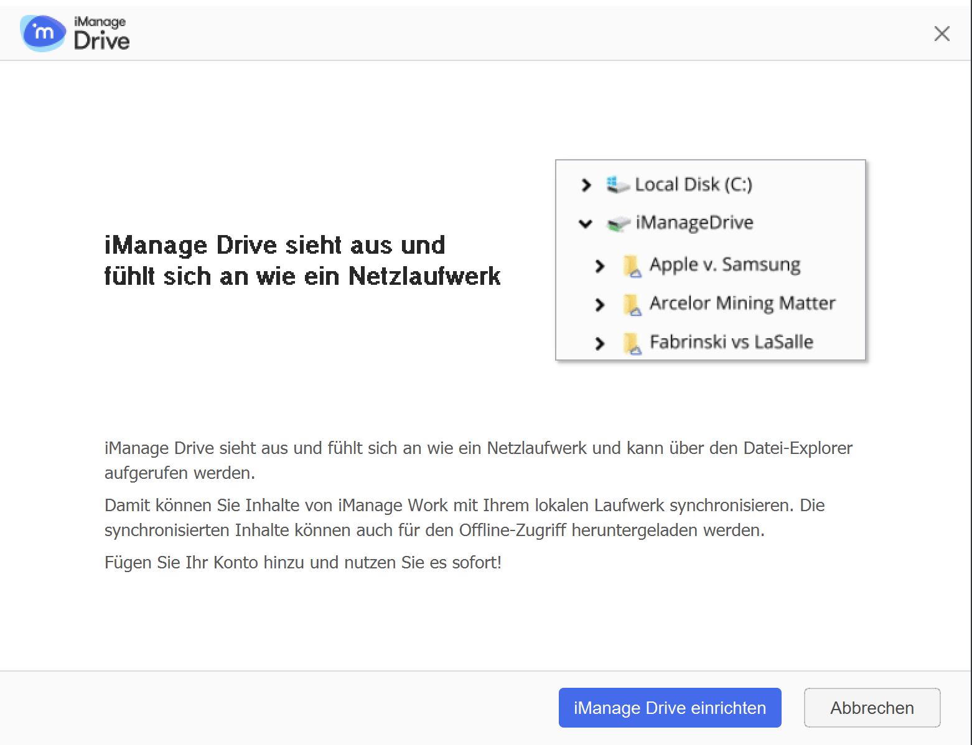Click the Arcelor Mining Matter folder icon
Image resolution: width=972 pixels, height=745 pixels.
click(632, 305)
